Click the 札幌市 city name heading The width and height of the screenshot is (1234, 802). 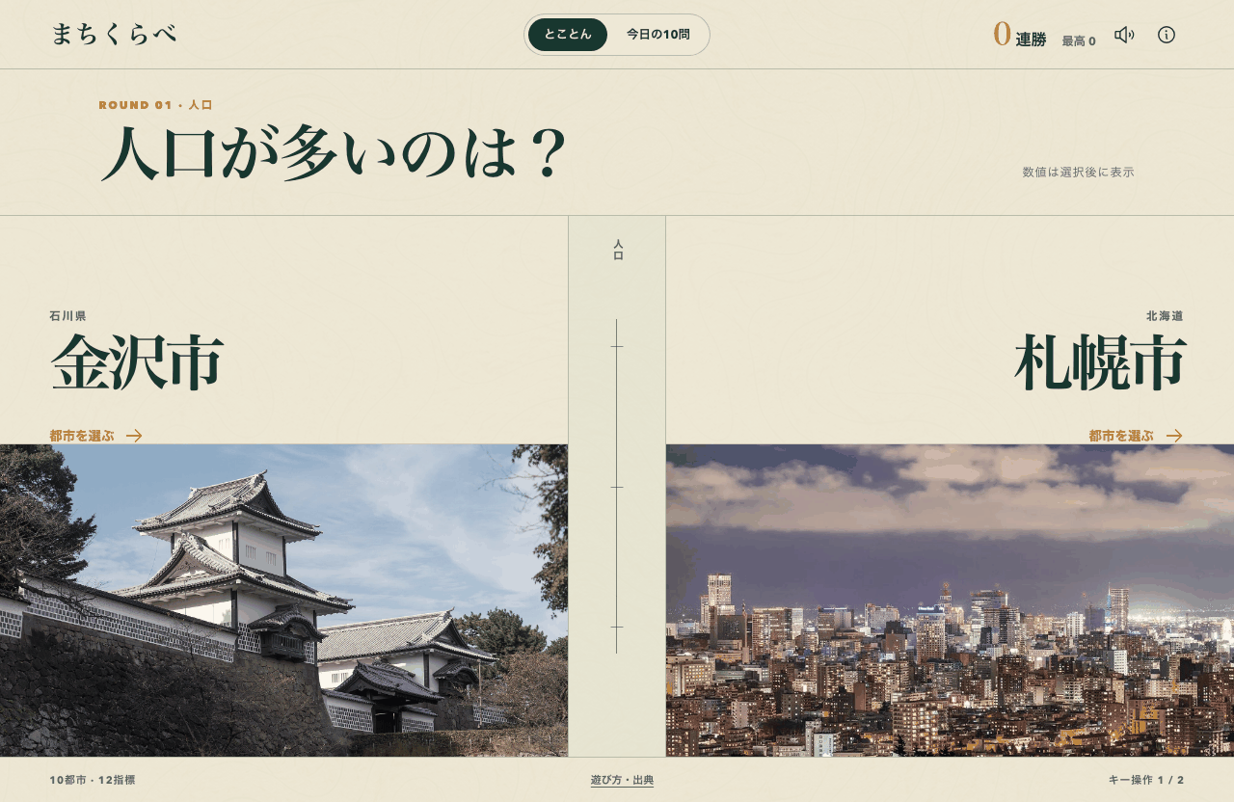point(1100,362)
